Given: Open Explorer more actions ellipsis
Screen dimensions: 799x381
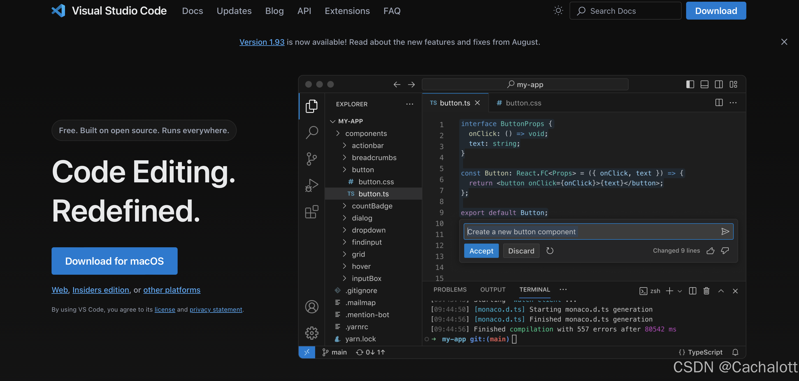Looking at the screenshot, I should click(x=409, y=104).
